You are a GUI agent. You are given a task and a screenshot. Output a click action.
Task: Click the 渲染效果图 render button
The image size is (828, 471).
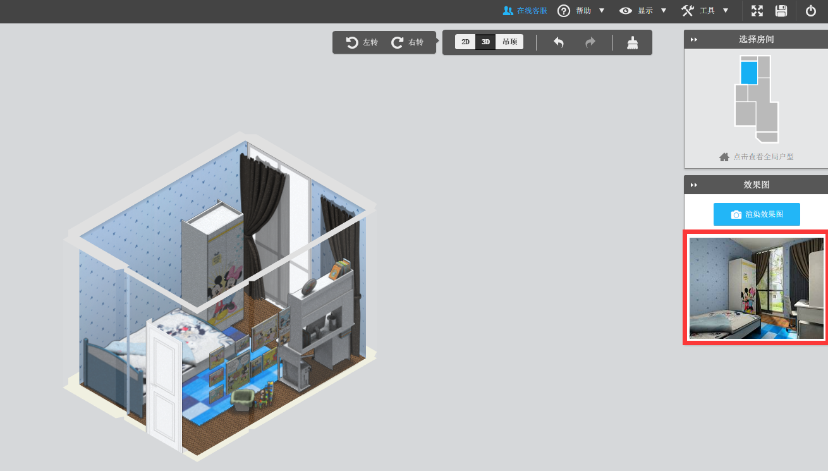pos(757,214)
